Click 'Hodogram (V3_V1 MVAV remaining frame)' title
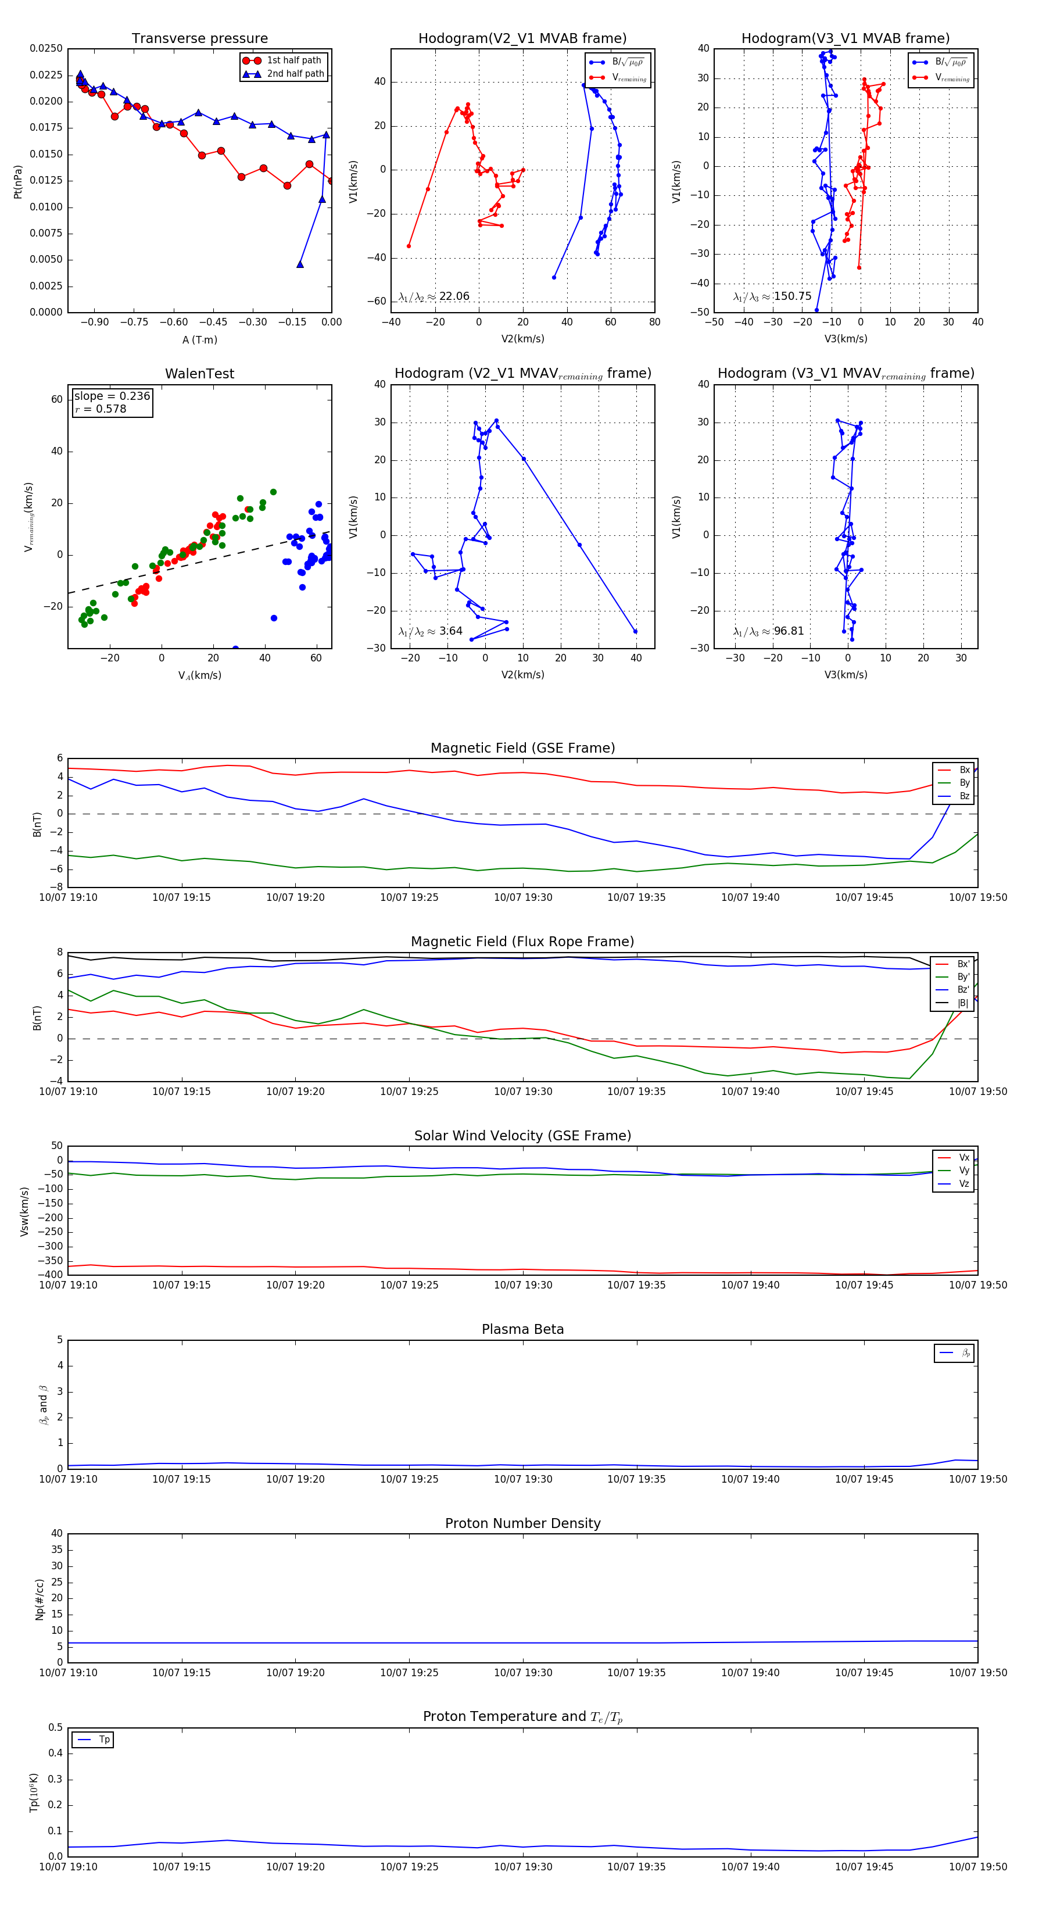Screen dimensions: 1046x1918 pyautogui.click(x=846, y=374)
